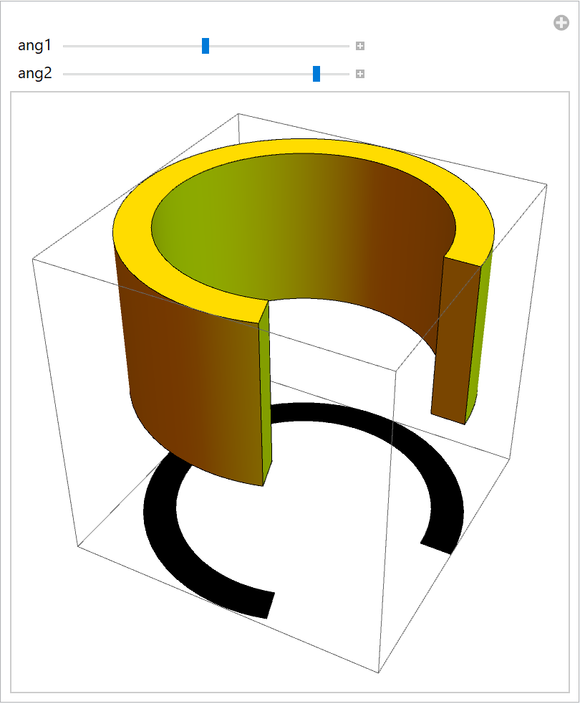Click ang2 slider track right of its thumb
Image resolution: width=580 pixels, height=704 pixels.
pos(335,74)
